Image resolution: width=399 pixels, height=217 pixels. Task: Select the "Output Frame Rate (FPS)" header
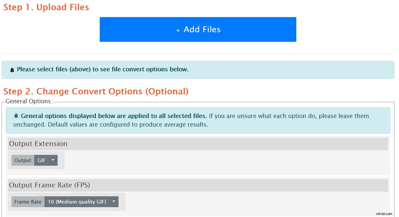(x=49, y=185)
